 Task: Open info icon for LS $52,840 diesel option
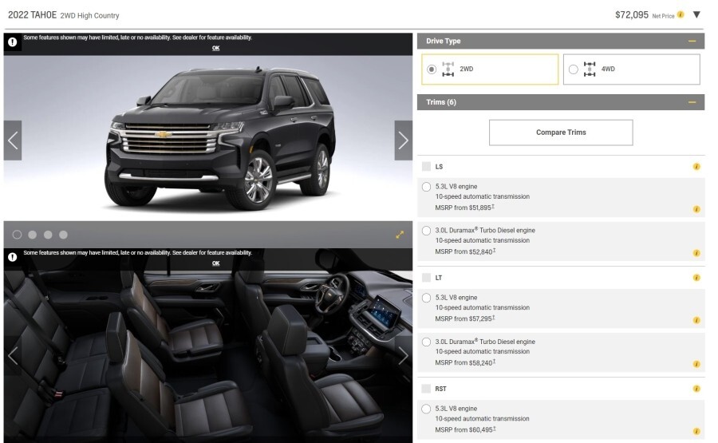[x=696, y=253]
